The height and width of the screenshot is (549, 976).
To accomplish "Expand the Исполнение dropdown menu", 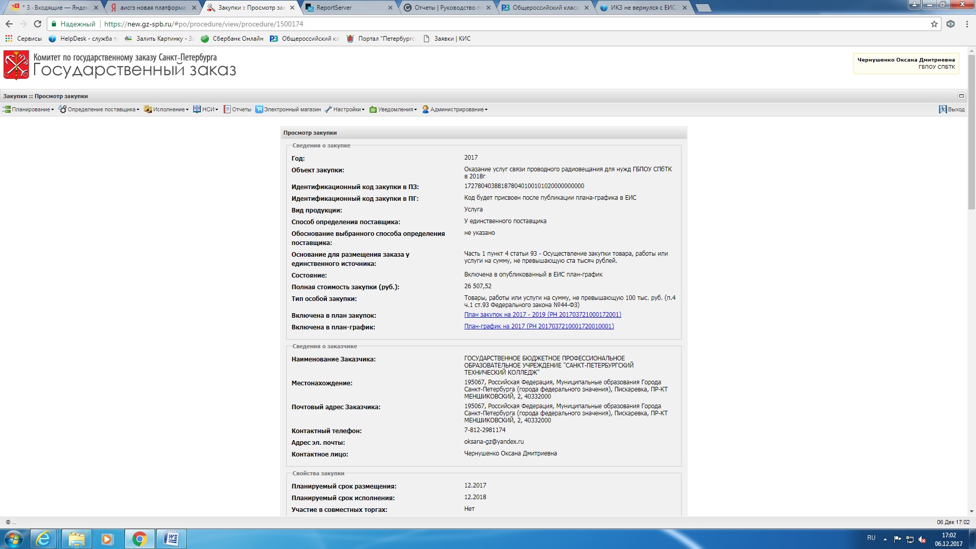I will [167, 109].
